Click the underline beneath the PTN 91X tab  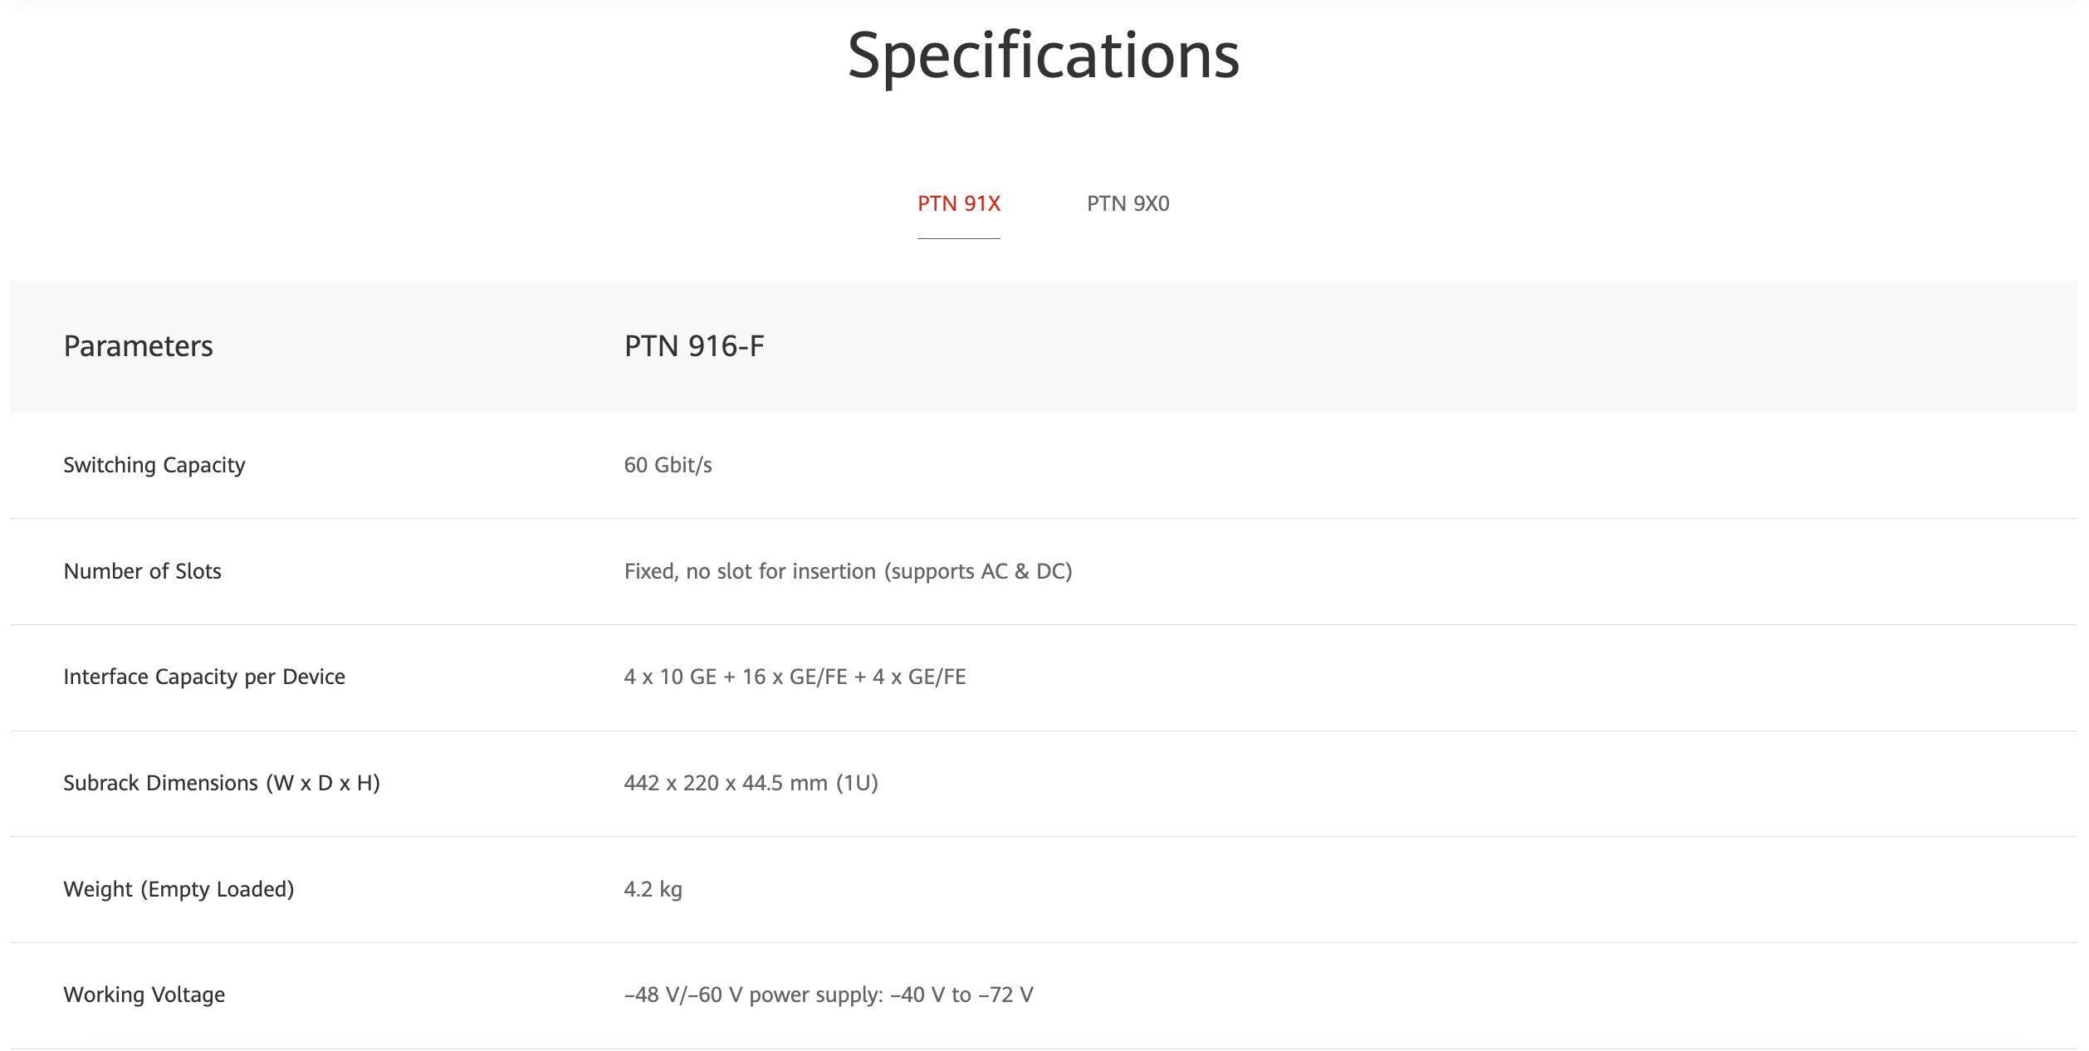point(958,238)
